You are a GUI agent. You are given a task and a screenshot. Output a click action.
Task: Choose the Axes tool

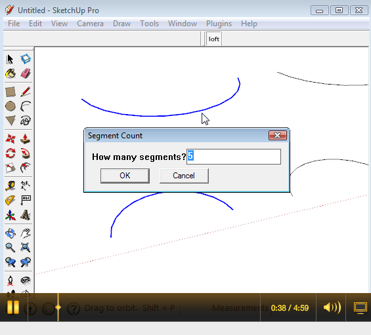(x=11, y=215)
